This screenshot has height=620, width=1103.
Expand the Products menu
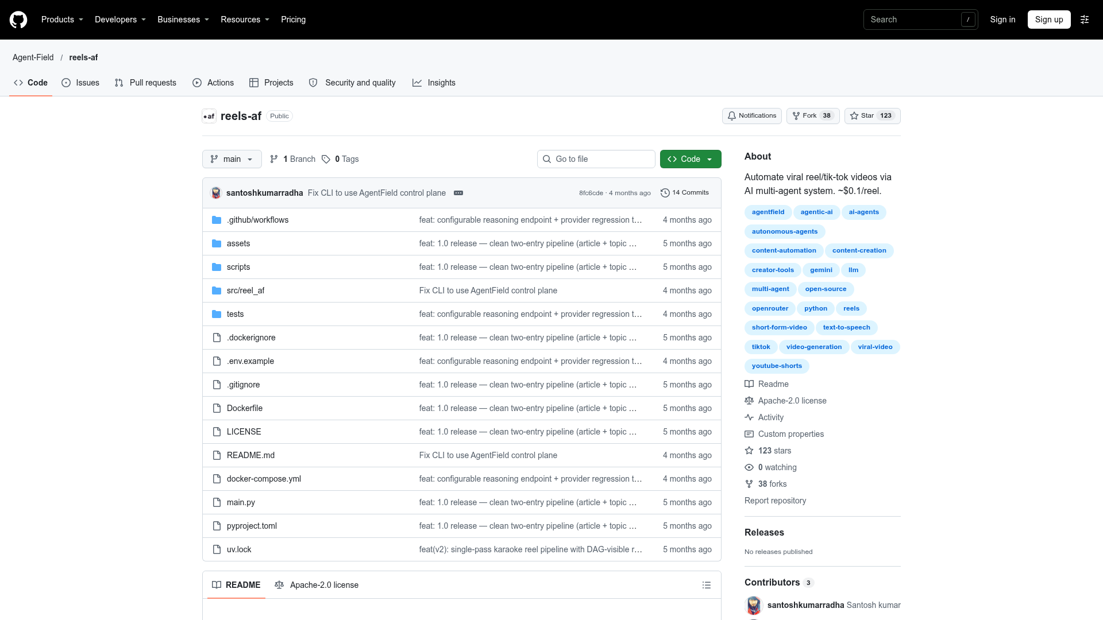coord(62,20)
